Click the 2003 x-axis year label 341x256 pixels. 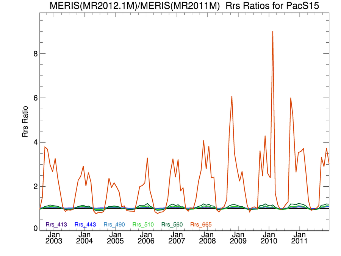(x=54, y=241)
